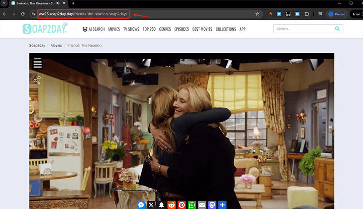Click the share icon on the video player
363x209 pixels.
click(x=37, y=80)
